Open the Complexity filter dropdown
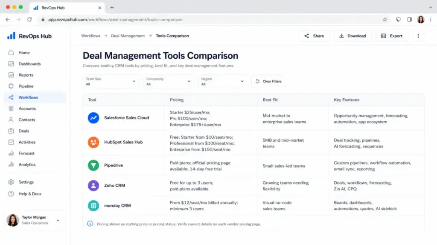Image resolution: width=437 pixels, height=245 pixels. [168, 81]
